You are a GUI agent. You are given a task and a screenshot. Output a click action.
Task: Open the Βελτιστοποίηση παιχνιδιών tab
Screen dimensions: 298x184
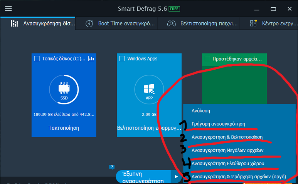coord(198,23)
